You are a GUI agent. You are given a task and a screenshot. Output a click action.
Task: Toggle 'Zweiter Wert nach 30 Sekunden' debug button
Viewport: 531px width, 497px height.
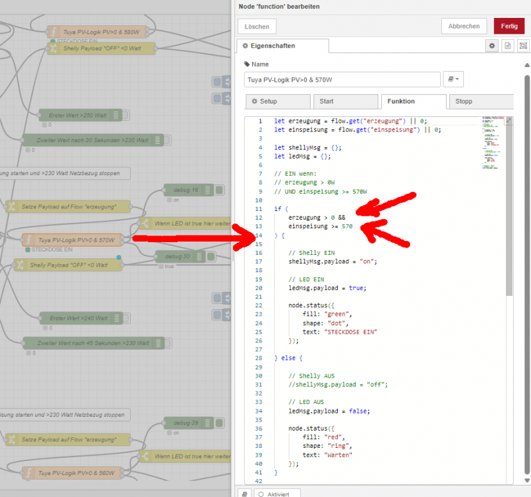tap(168, 140)
